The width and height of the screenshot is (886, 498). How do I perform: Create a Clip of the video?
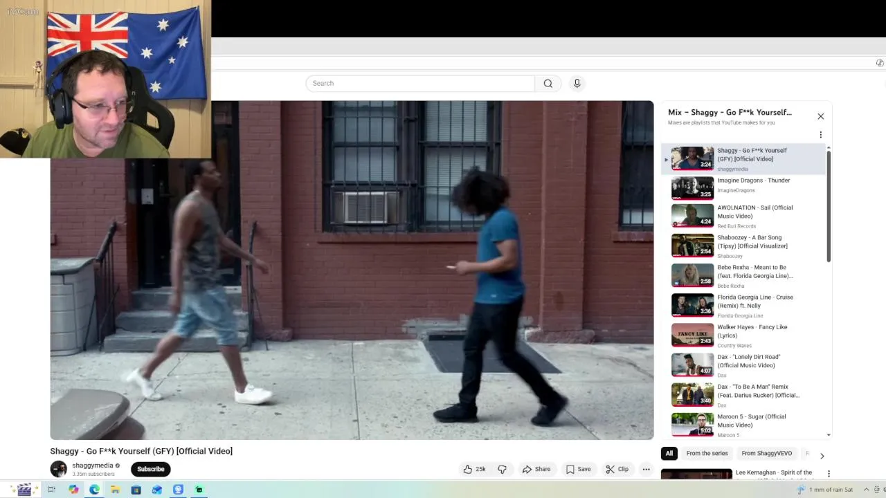617,469
